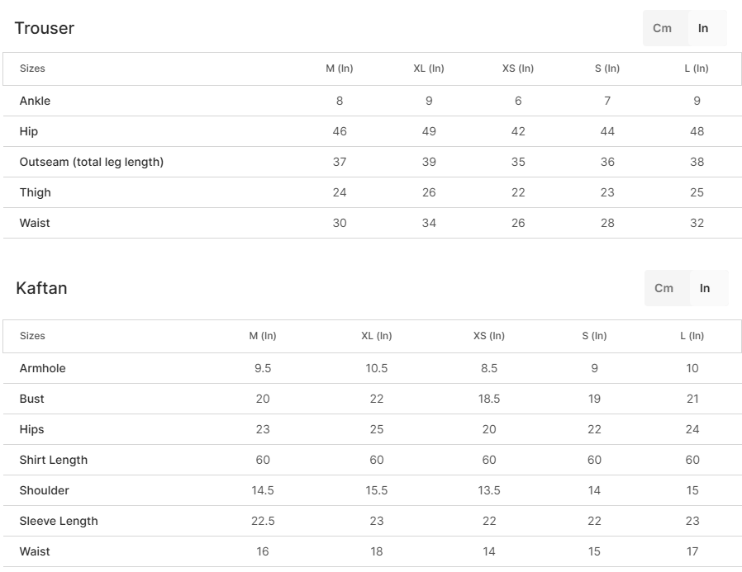Click the Kaftan section heading
Screen dimensions: 742x572
tap(41, 288)
